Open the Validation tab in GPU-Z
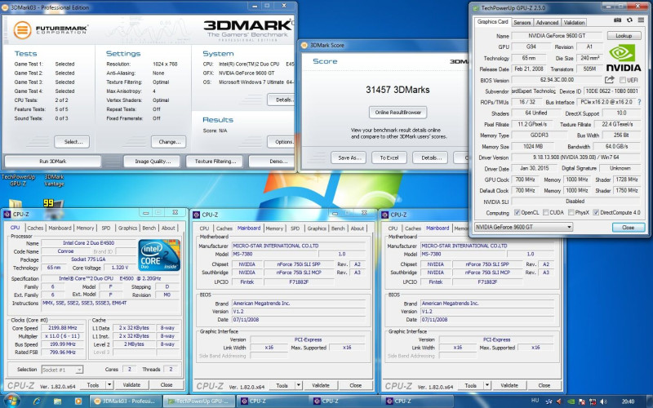The image size is (653, 408). (575, 23)
